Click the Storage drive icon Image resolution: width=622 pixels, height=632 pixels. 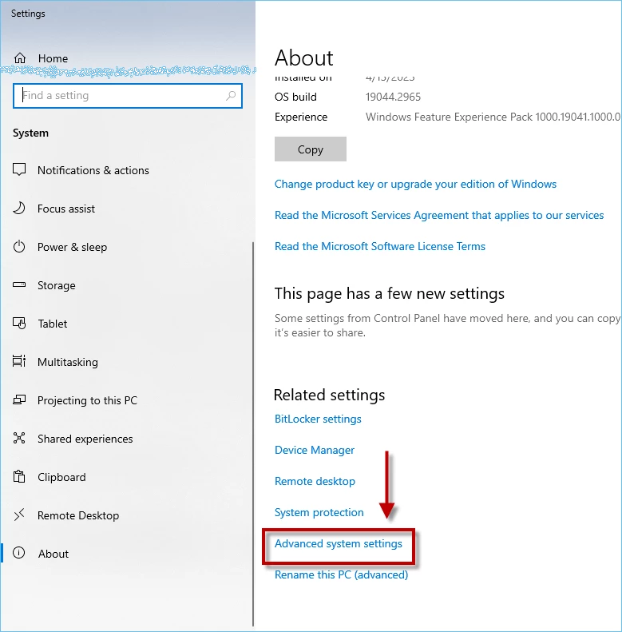(x=19, y=284)
